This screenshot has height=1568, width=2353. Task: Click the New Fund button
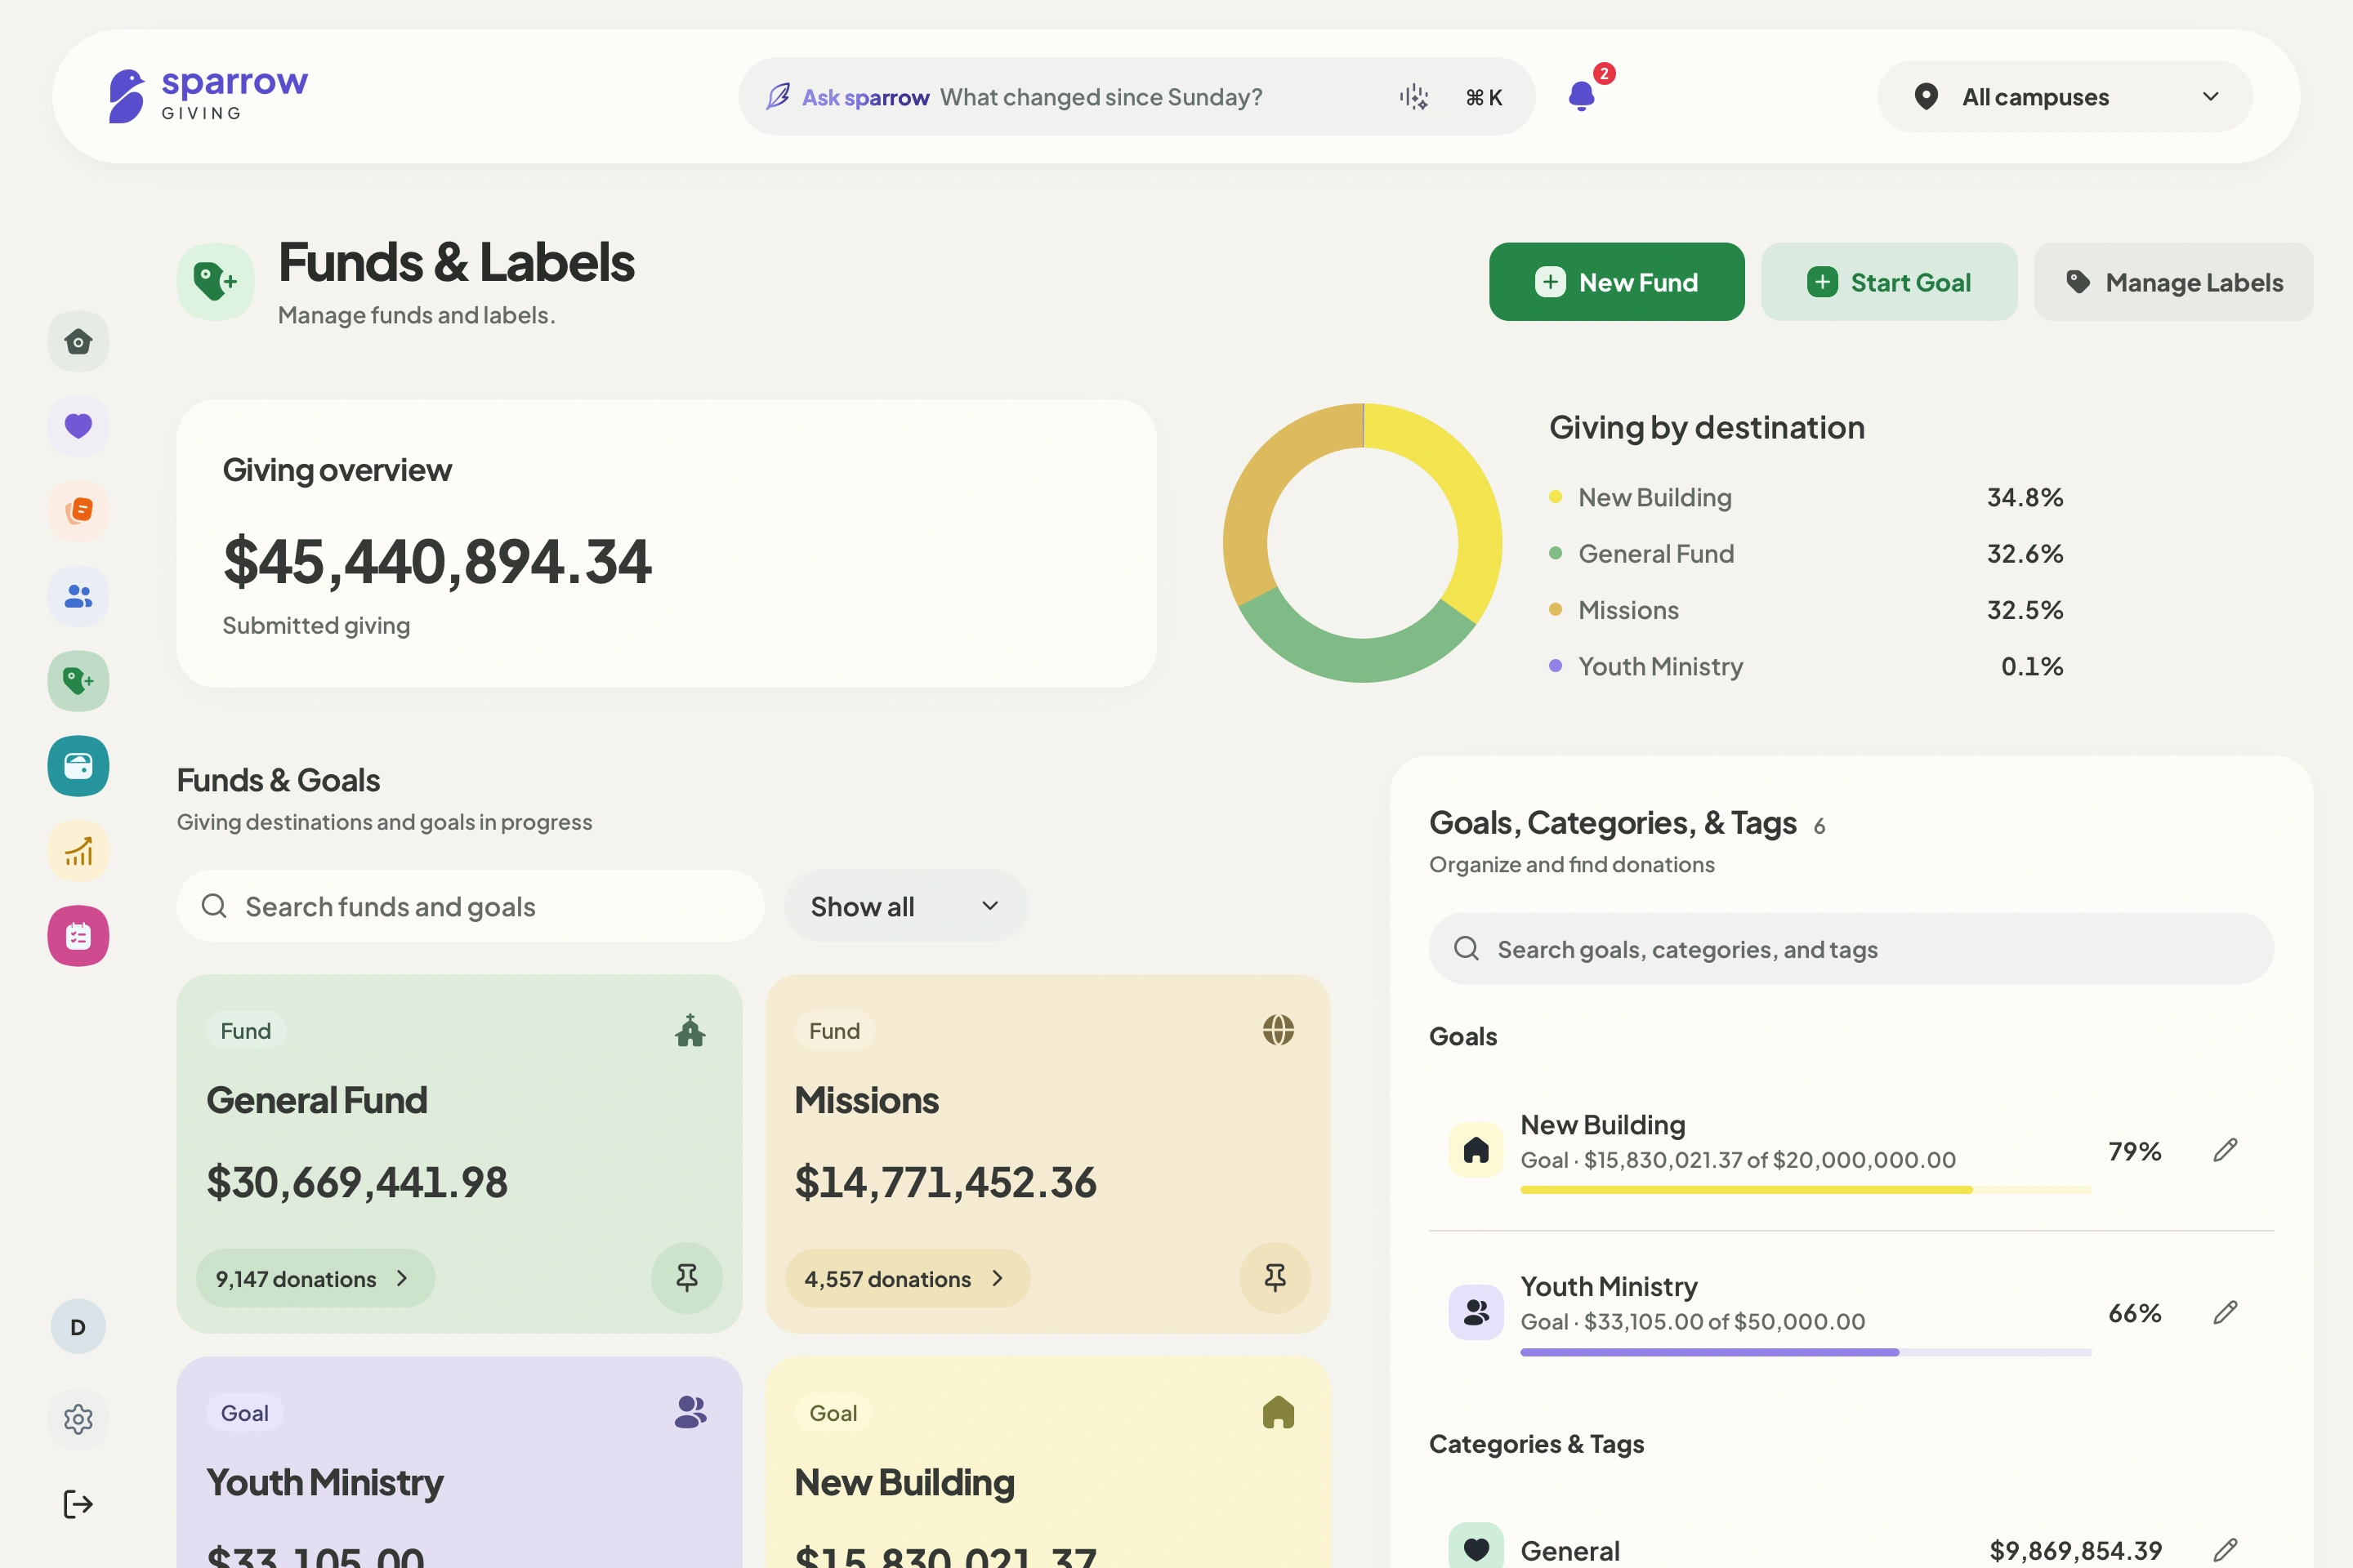(x=1617, y=282)
